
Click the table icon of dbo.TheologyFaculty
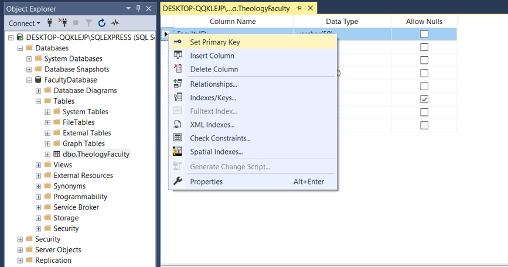pyautogui.click(x=57, y=154)
